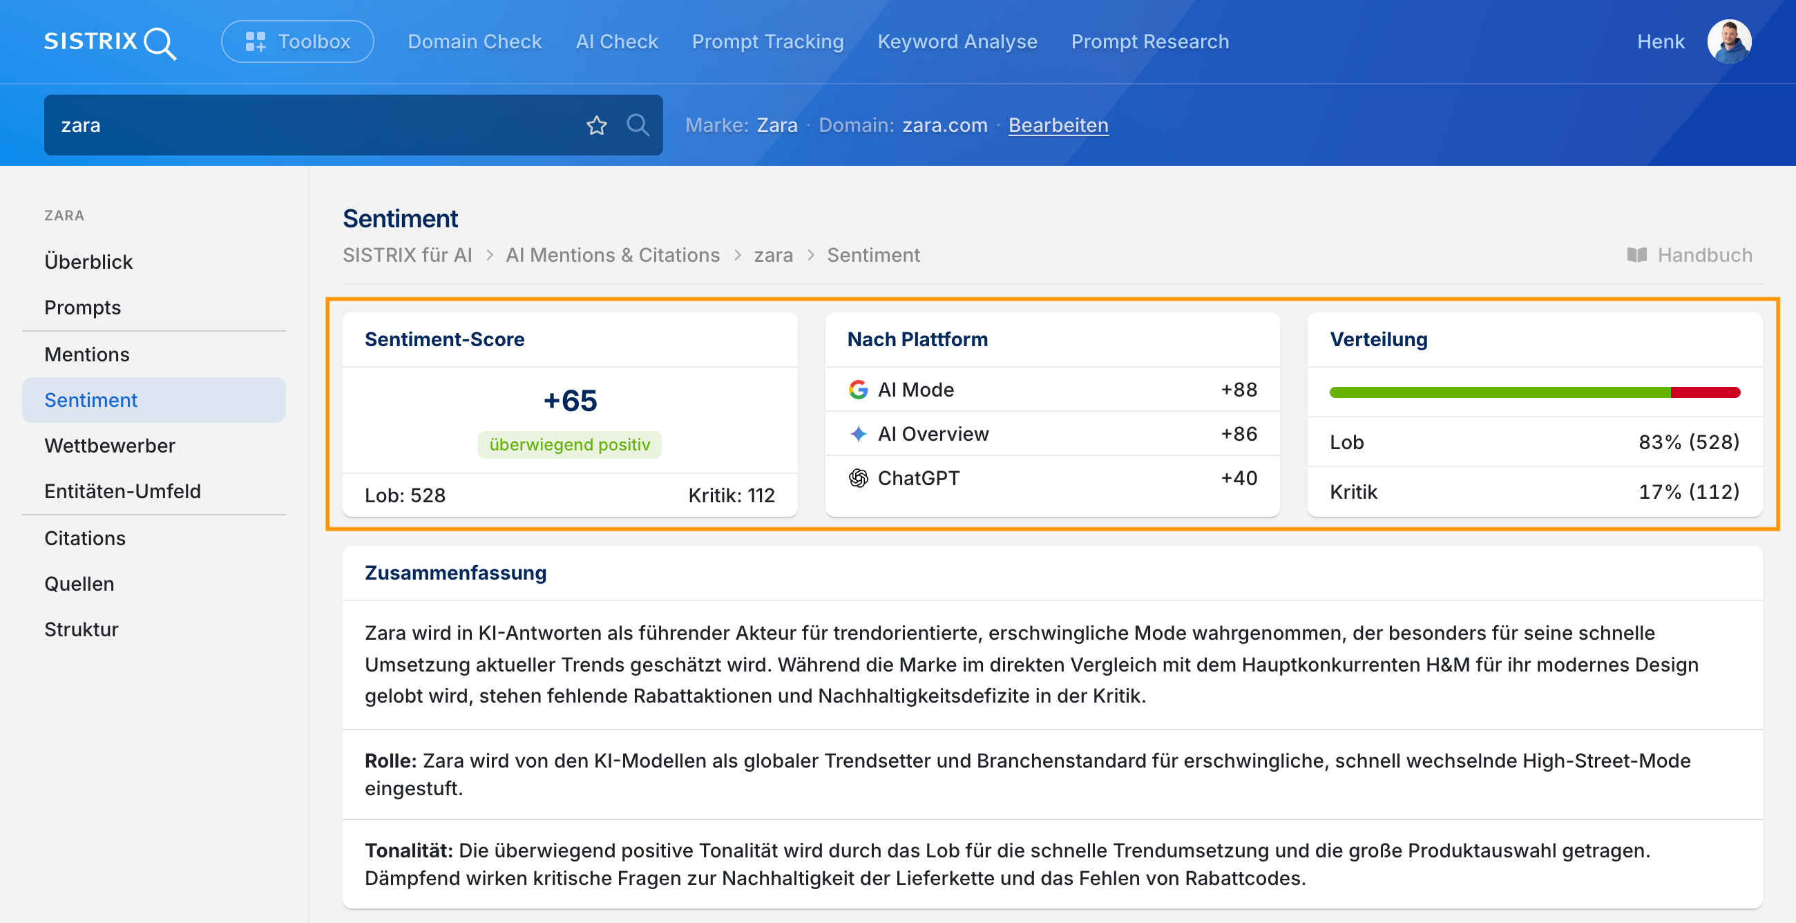
Task: Click the Google AI Mode icon
Action: click(858, 390)
